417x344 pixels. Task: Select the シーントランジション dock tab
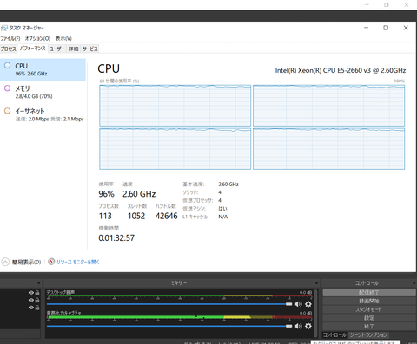click(368, 334)
